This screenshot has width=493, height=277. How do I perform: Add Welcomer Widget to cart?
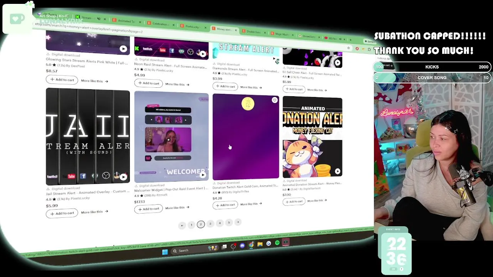(x=148, y=209)
